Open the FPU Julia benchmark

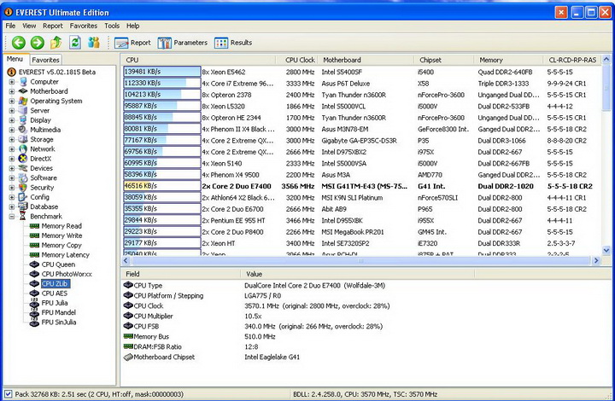tap(54, 303)
